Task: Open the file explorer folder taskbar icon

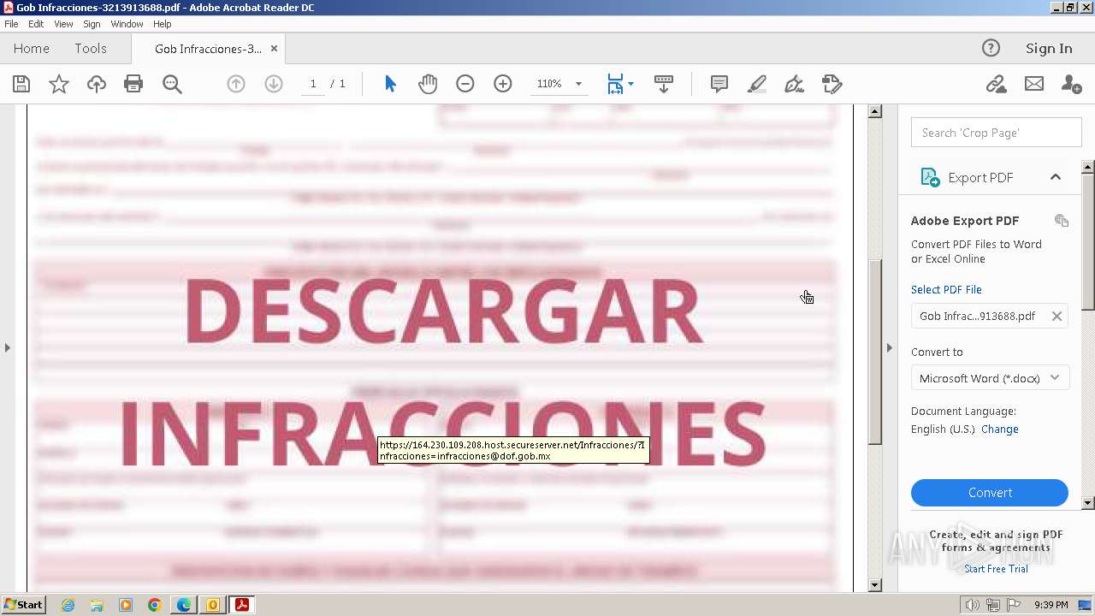Action: point(97,605)
